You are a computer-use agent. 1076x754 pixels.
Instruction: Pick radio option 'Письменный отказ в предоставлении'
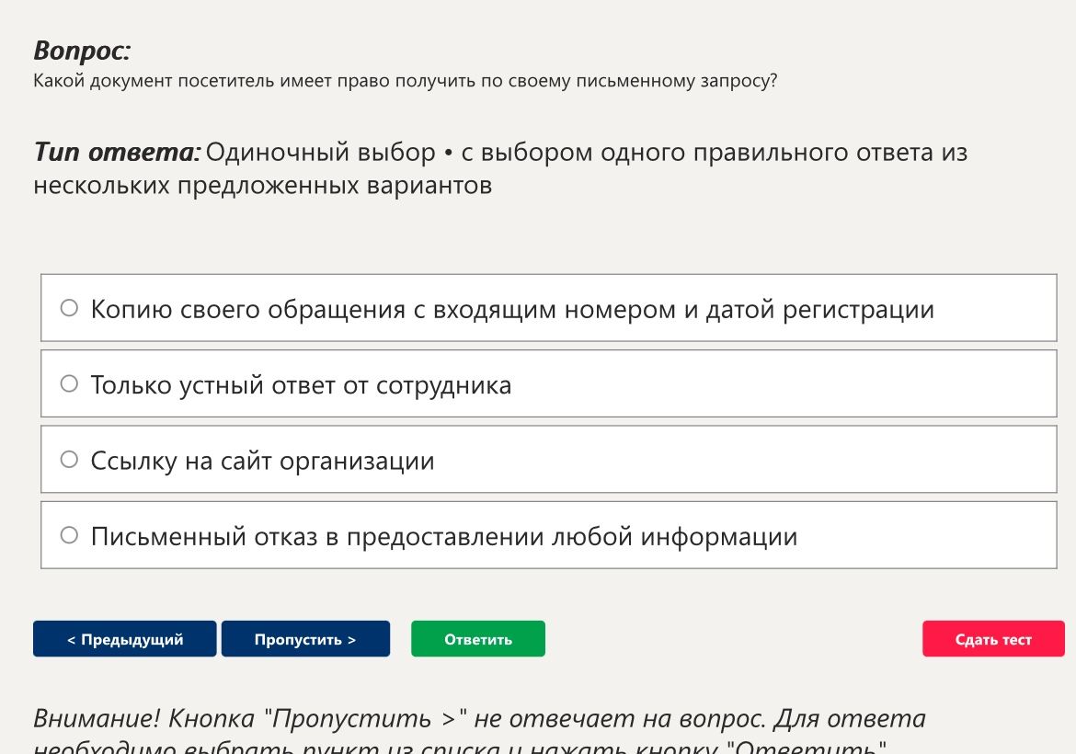click(69, 535)
